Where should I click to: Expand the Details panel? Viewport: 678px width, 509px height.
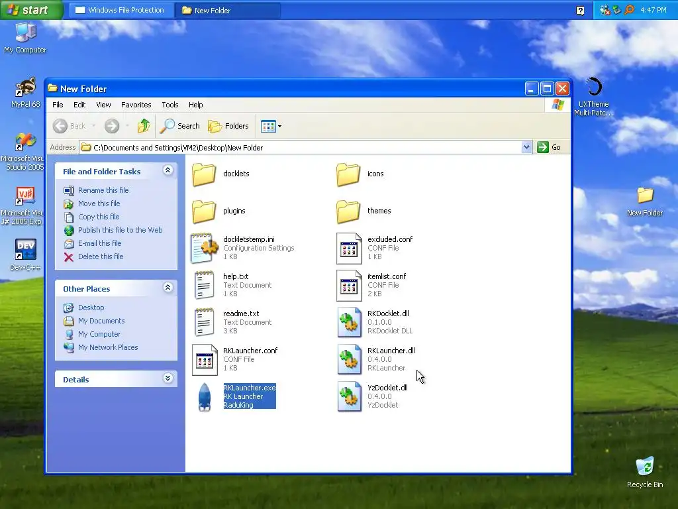[x=168, y=378]
